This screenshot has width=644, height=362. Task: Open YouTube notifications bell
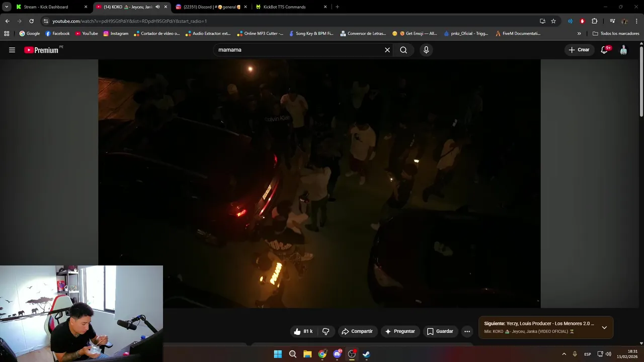(605, 50)
